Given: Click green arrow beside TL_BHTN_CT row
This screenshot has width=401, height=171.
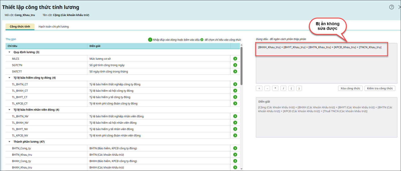Looking at the screenshot, I should (x=235, y=84).
